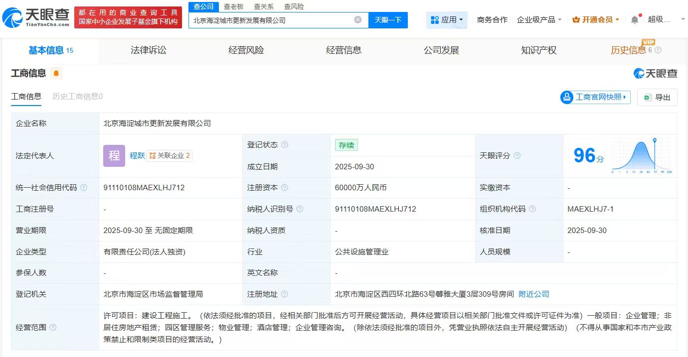Open the 历史工商信息 sub-tab
Viewport: 688px width, 357px height.
coord(77,97)
